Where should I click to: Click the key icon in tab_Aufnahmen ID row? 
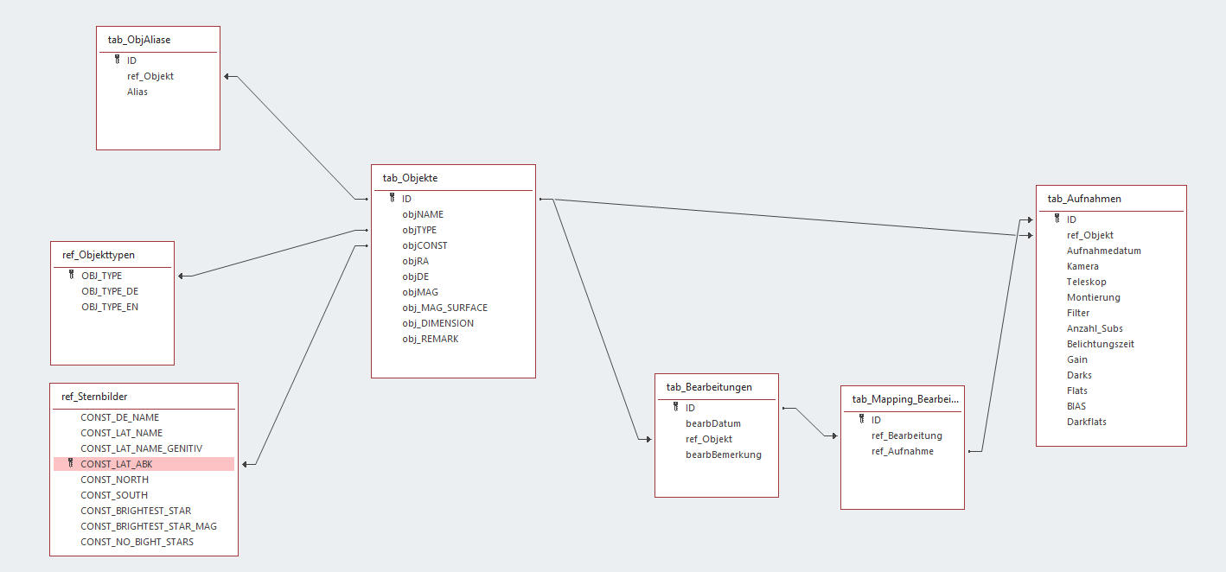pos(1057,219)
